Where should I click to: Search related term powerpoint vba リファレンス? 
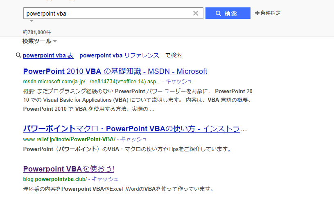(x=119, y=55)
